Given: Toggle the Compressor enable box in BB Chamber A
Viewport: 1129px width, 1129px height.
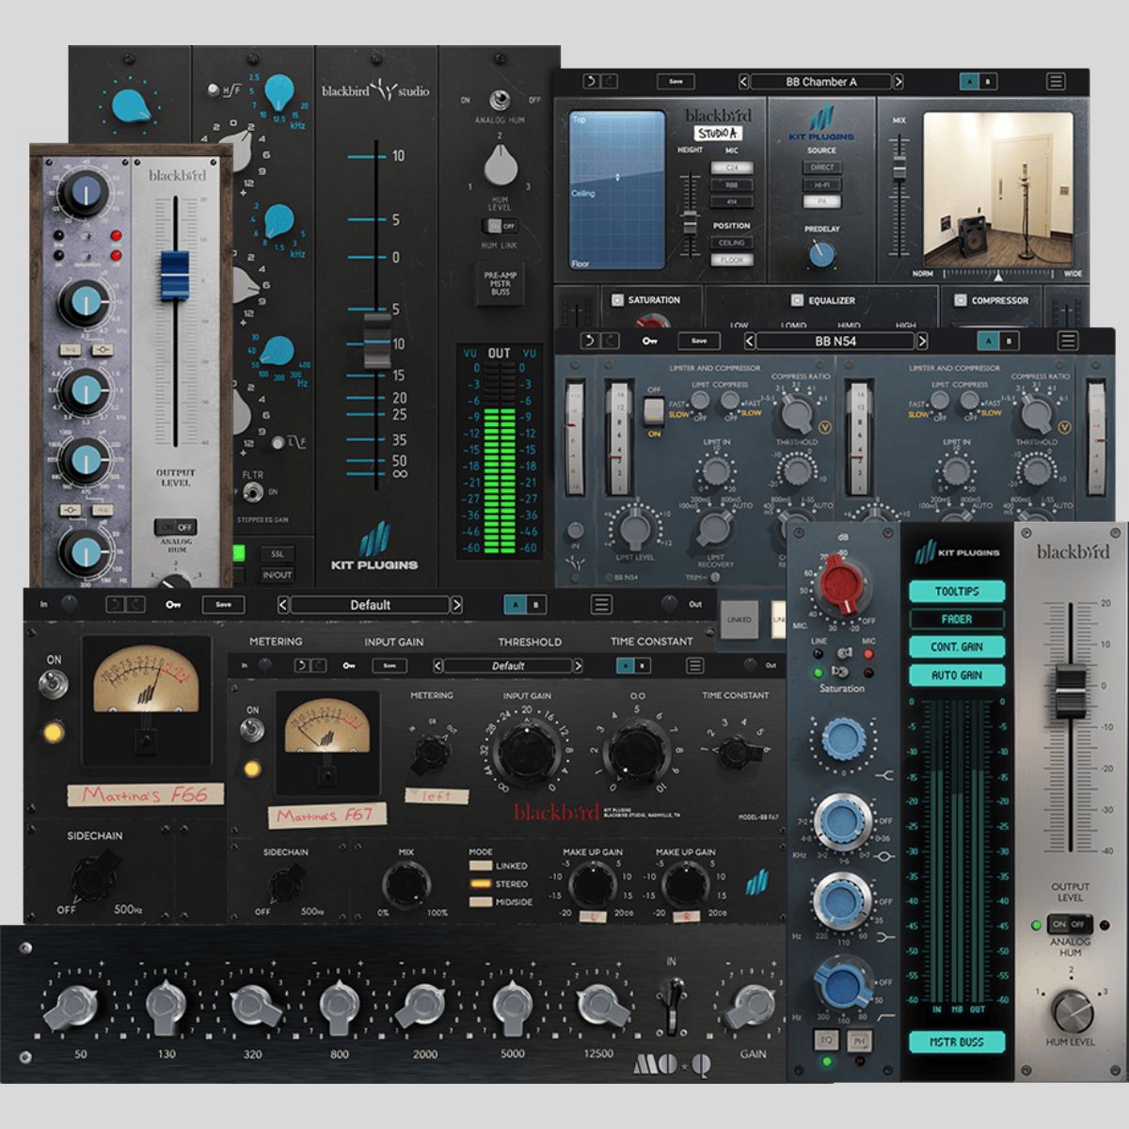Looking at the screenshot, I should (x=961, y=300).
